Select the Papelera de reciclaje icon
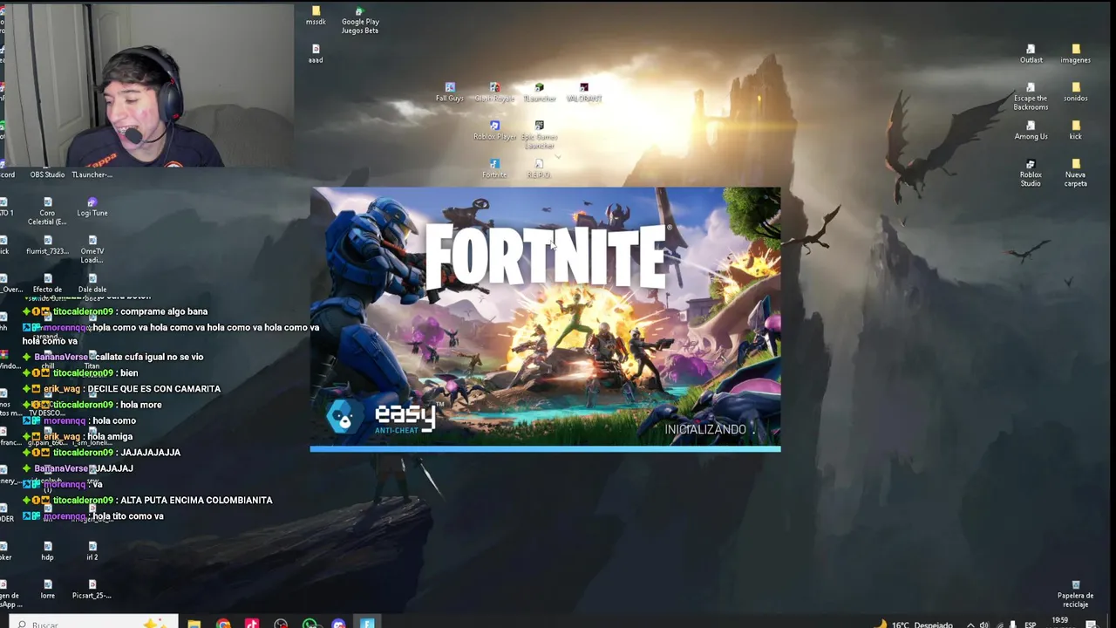The image size is (1116, 628). pyautogui.click(x=1075, y=594)
